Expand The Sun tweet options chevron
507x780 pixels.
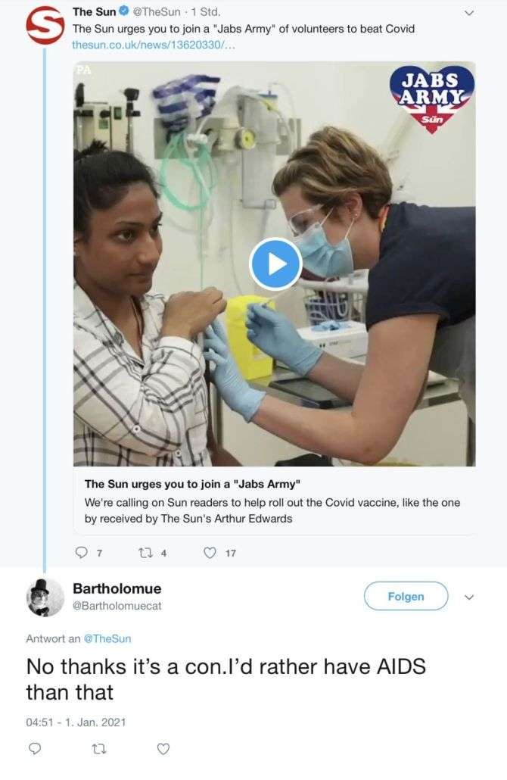click(468, 13)
